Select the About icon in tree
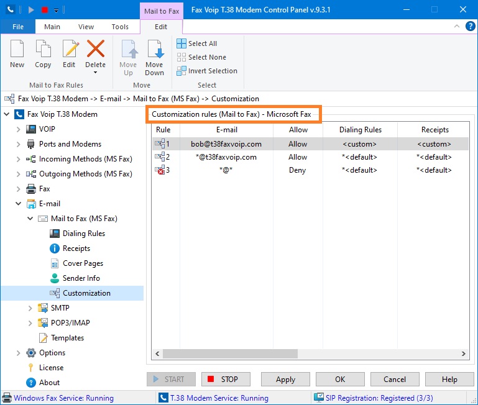 tap(31, 383)
